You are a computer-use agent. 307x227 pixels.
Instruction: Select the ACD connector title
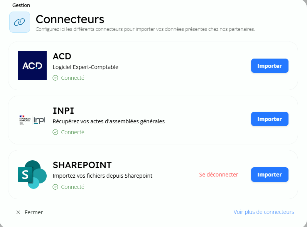(x=62, y=56)
